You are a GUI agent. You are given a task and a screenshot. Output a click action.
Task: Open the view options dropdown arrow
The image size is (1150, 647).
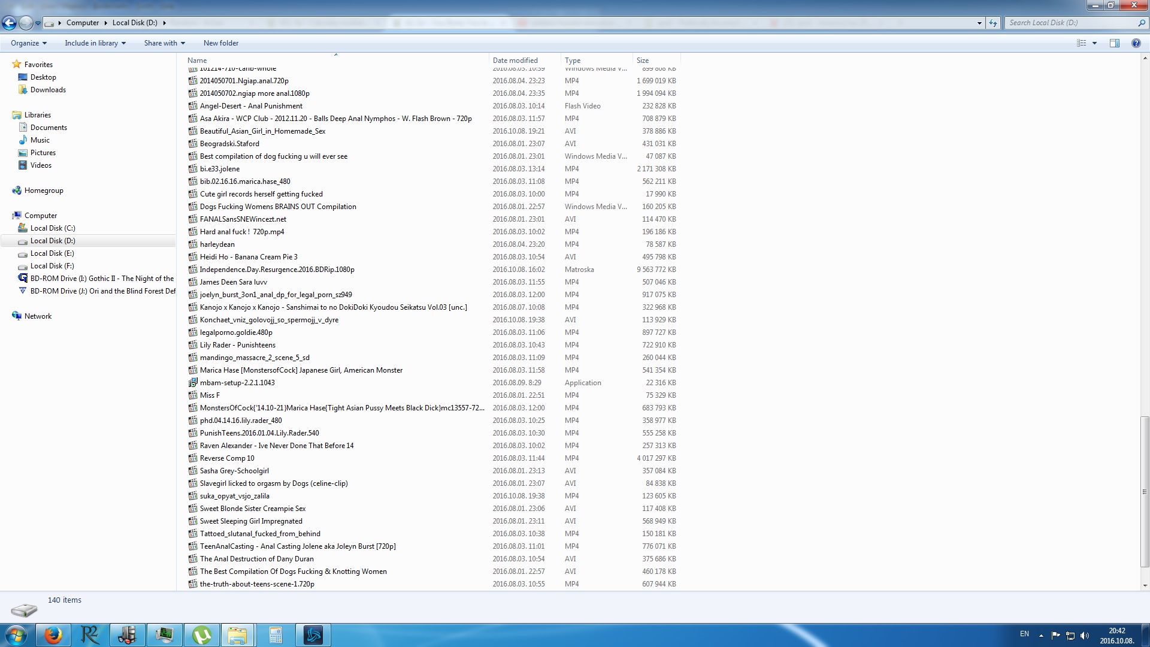coord(1094,43)
